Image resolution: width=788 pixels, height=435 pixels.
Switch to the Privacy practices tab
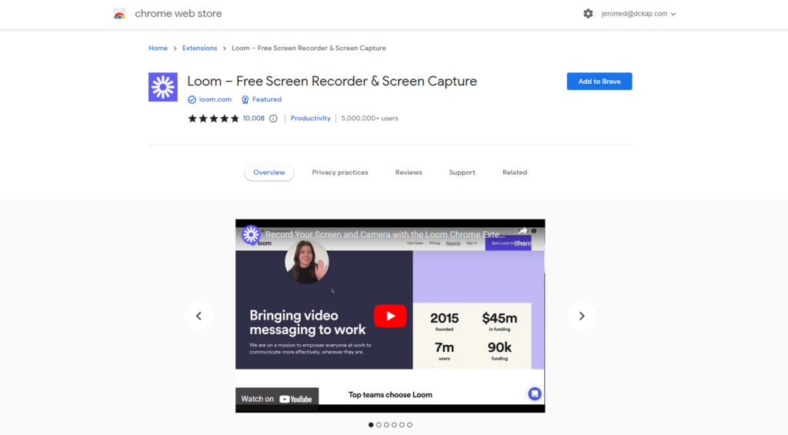click(339, 172)
